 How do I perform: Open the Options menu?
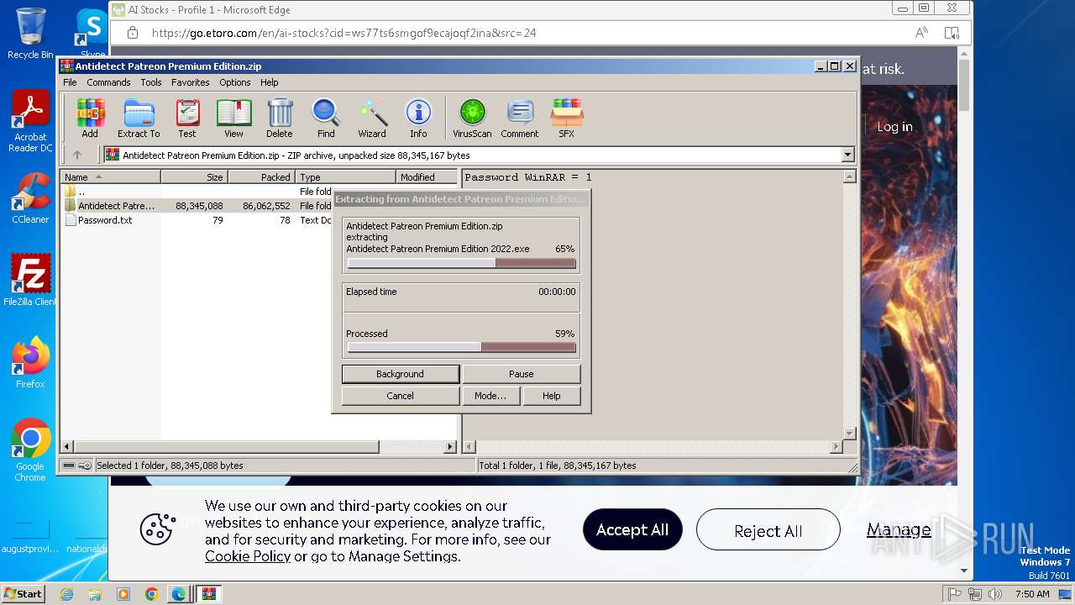click(x=235, y=82)
